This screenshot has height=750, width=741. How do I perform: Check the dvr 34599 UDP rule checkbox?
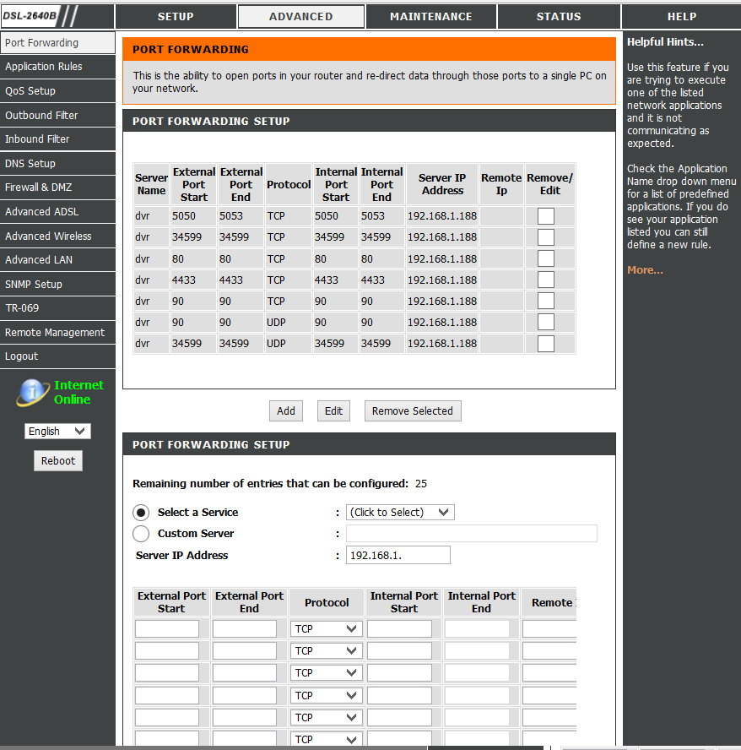tap(545, 344)
